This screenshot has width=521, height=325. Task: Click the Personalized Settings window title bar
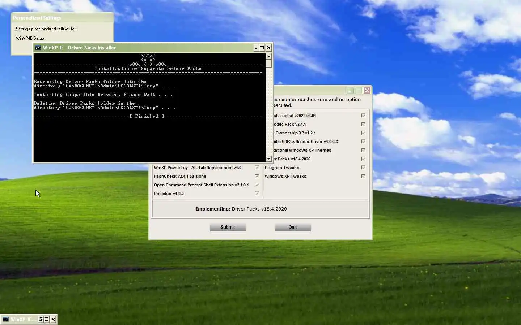62,18
